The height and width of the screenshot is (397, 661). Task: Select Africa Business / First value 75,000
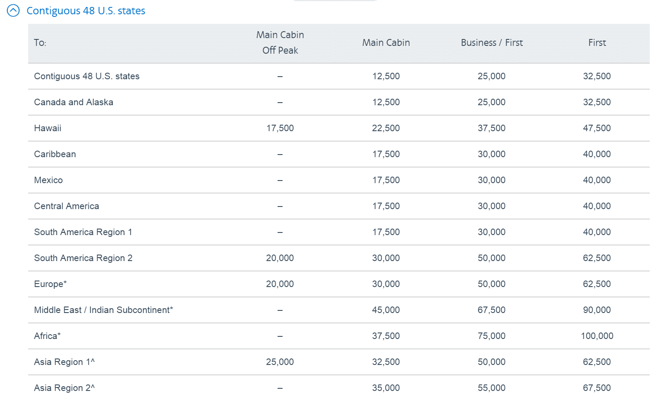tap(492, 336)
